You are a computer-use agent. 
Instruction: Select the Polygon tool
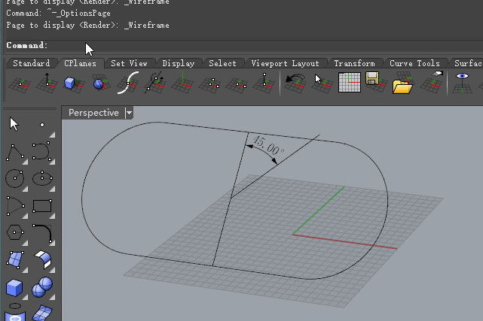(x=15, y=233)
